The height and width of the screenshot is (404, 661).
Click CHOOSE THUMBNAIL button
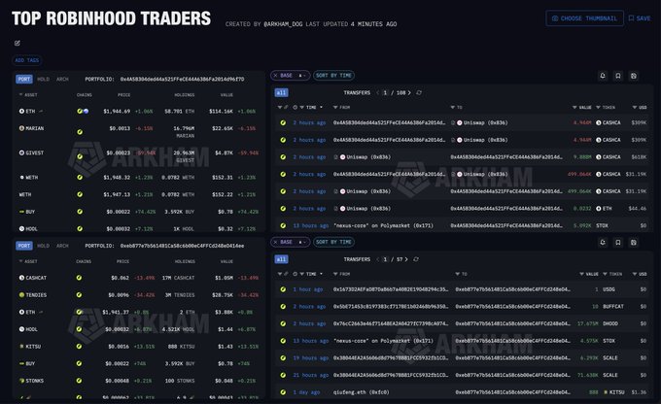point(585,18)
